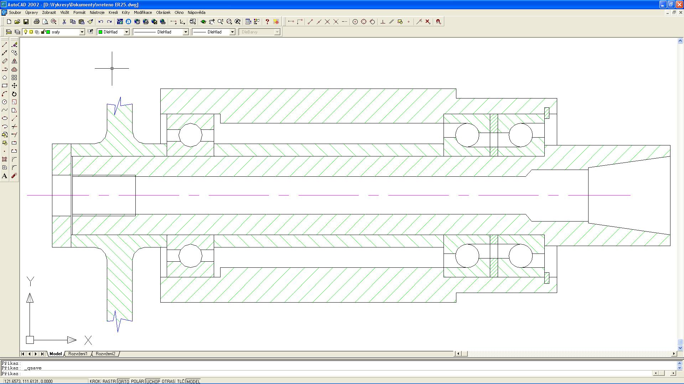Open the layer dropdown showing srafy
Image resolution: width=684 pixels, height=384 pixels.
82,32
